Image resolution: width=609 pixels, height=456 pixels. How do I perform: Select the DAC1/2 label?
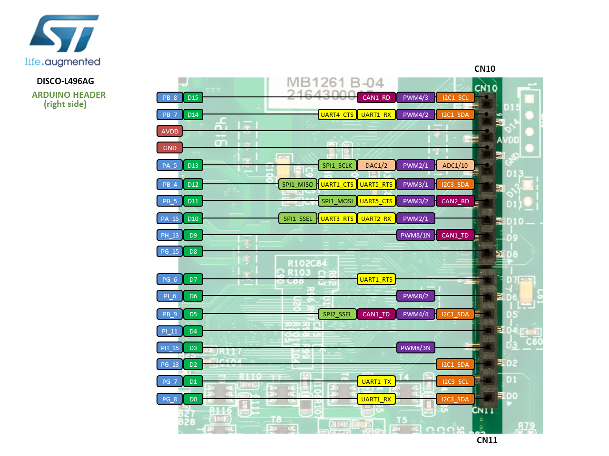pyautogui.click(x=376, y=166)
